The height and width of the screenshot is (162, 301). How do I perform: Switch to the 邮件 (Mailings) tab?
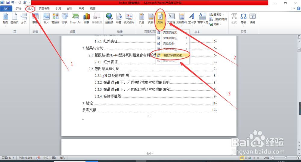tap(70, 8)
